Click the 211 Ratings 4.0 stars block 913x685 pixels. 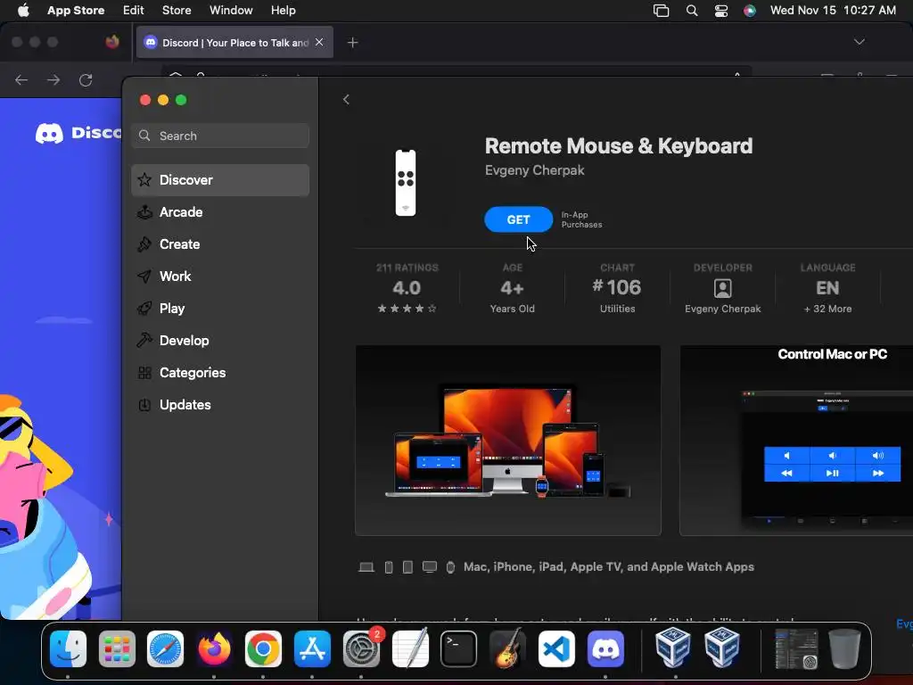click(x=407, y=288)
